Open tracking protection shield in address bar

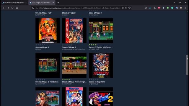tap(33, 8)
